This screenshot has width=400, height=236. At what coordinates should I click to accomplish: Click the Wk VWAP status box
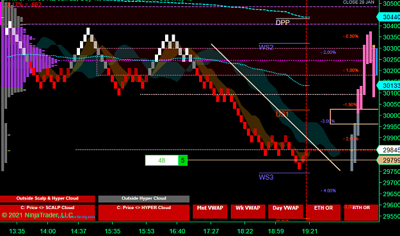(x=248, y=212)
